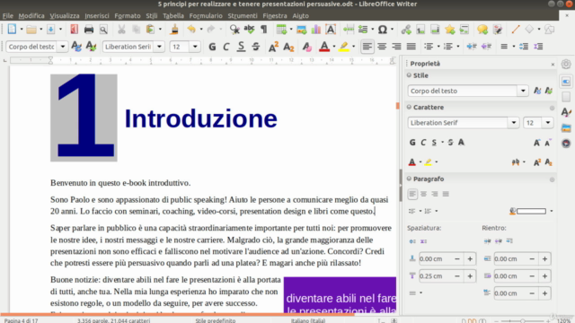The height and width of the screenshot is (323, 575).
Task: Collapse the Stile section
Action: pos(409,75)
